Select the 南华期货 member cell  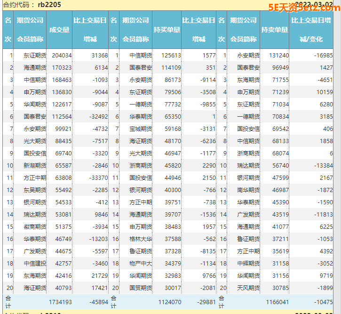[248, 190]
